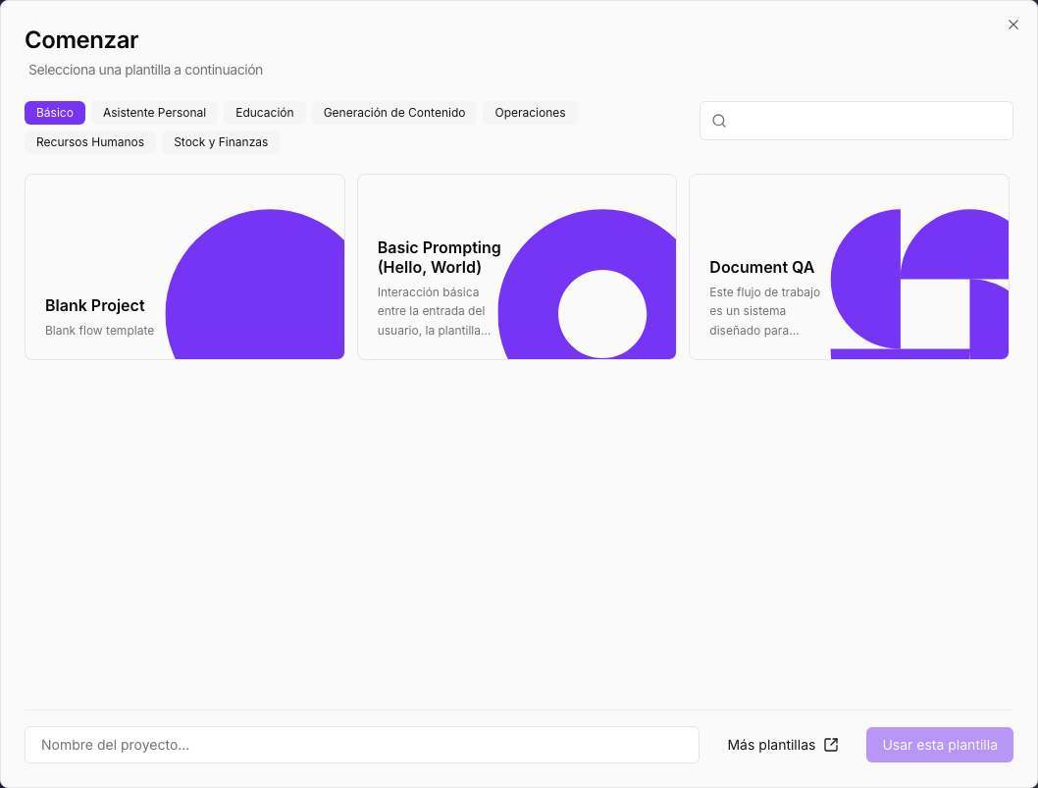Select the Document QA template card
The height and width of the screenshot is (788, 1038).
(x=850, y=267)
